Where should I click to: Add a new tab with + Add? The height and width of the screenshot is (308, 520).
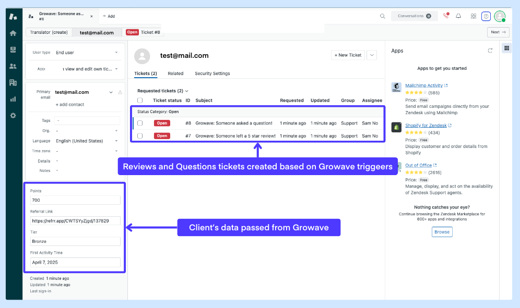click(x=109, y=16)
